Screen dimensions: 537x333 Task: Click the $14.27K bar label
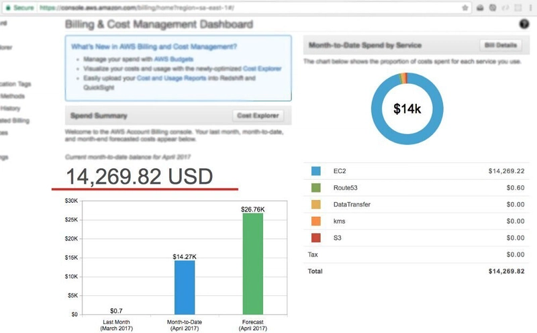tap(185, 256)
